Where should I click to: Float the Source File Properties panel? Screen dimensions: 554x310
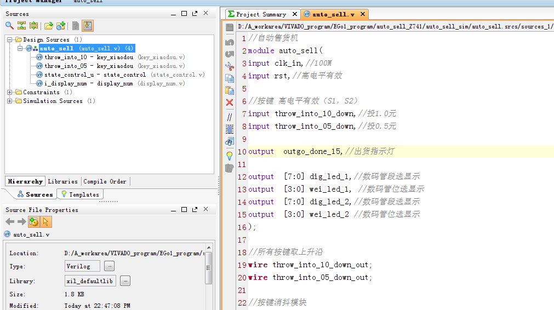click(x=195, y=209)
